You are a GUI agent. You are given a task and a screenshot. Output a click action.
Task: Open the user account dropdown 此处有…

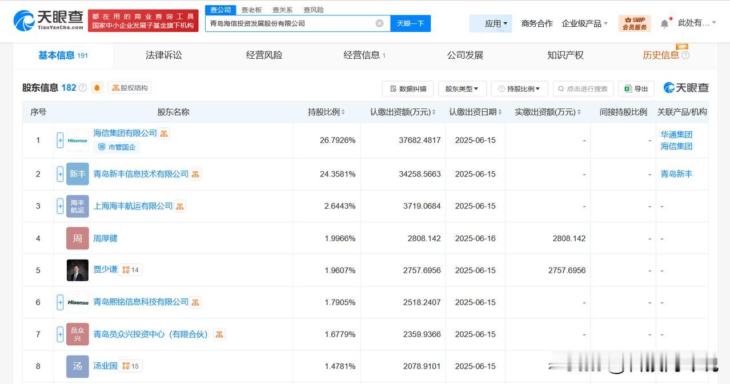[x=697, y=23]
